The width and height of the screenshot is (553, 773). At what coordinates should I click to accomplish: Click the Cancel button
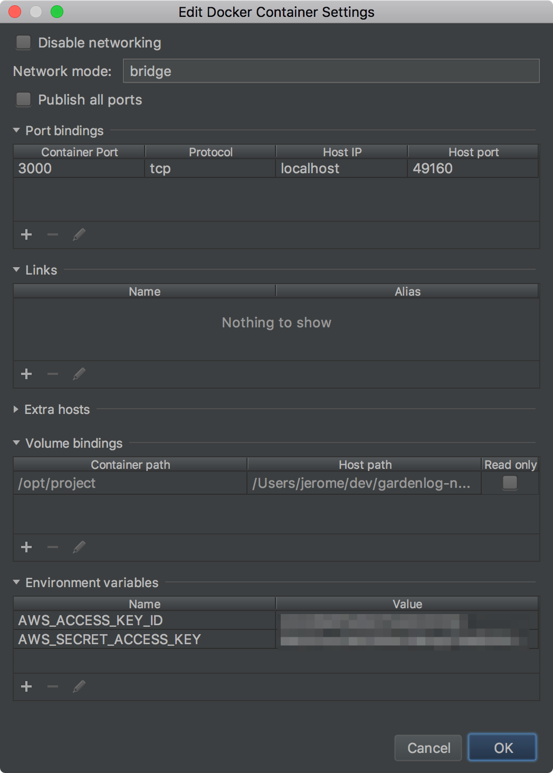[428, 748]
